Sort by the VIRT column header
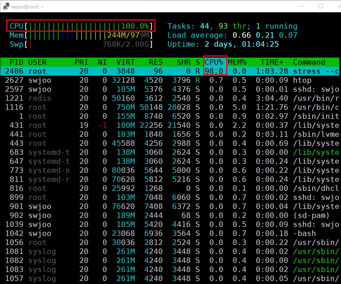This screenshot has height=284, width=341. [x=125, y=62]
